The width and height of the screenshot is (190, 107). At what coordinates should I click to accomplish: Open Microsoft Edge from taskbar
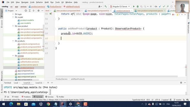point(11,104)
